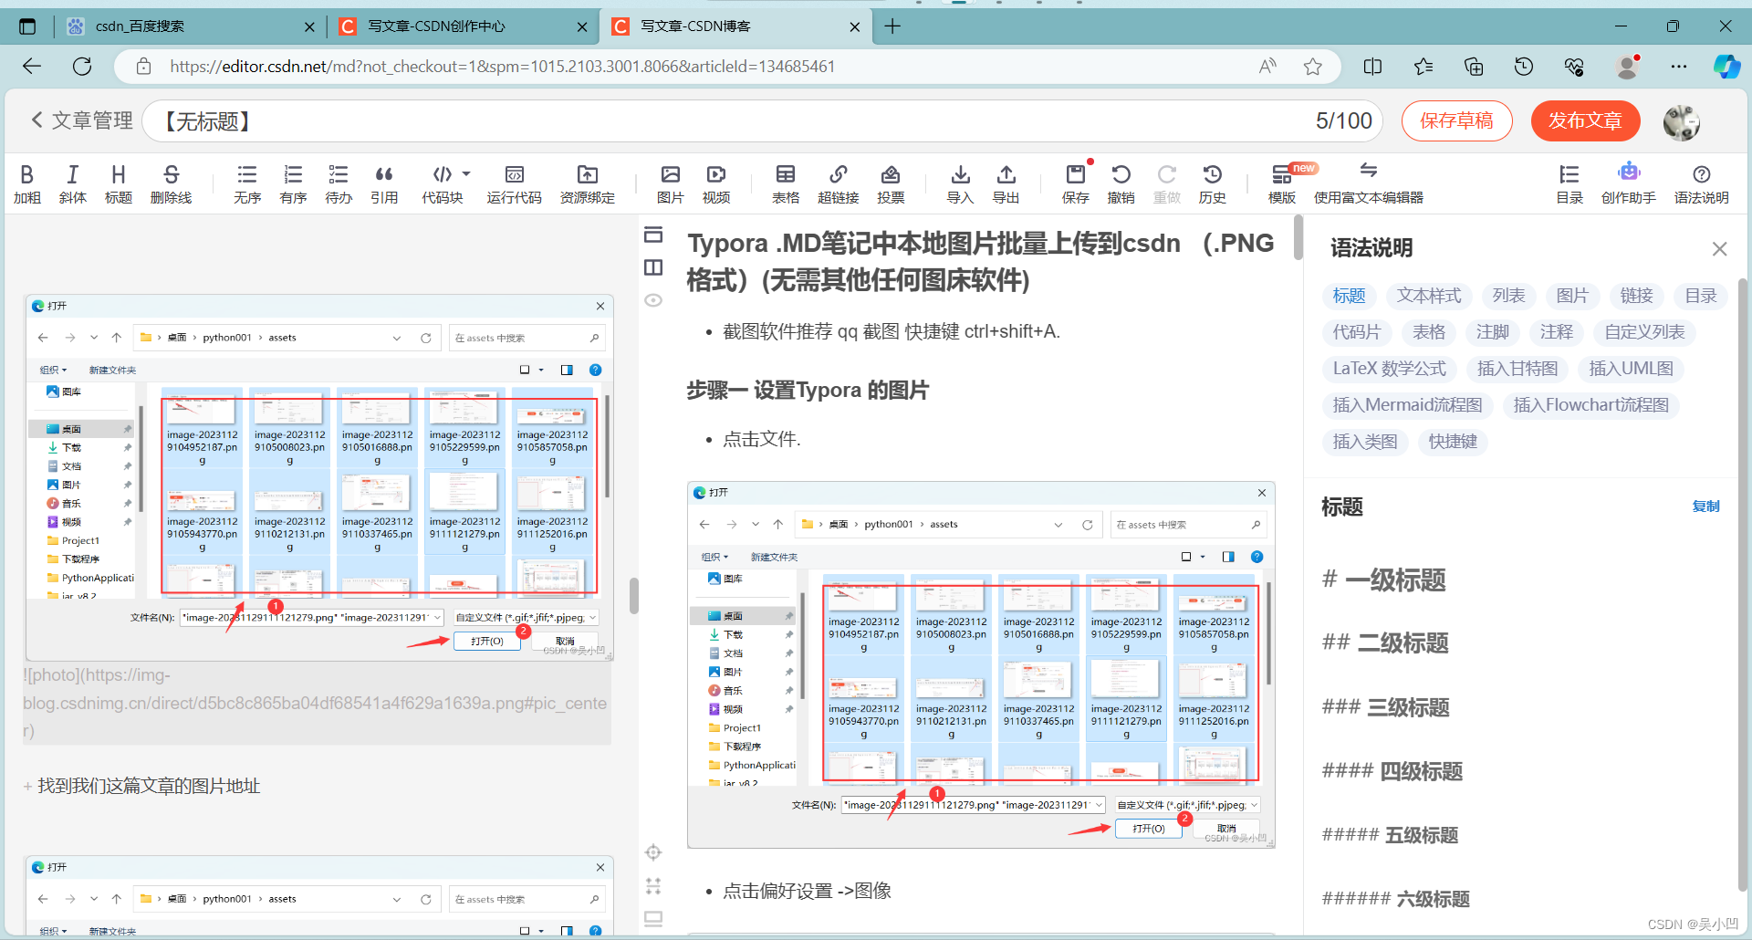Select LaTeX 数学公式 tag
The height and width of the screenshot is (940, 1752).
point(1390,369)
